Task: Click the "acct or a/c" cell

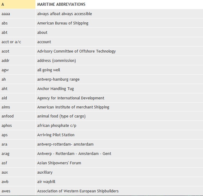Action: (11, 42)
